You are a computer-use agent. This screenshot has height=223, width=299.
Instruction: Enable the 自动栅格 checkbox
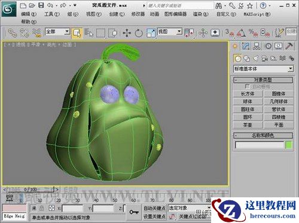pos(247,87)
